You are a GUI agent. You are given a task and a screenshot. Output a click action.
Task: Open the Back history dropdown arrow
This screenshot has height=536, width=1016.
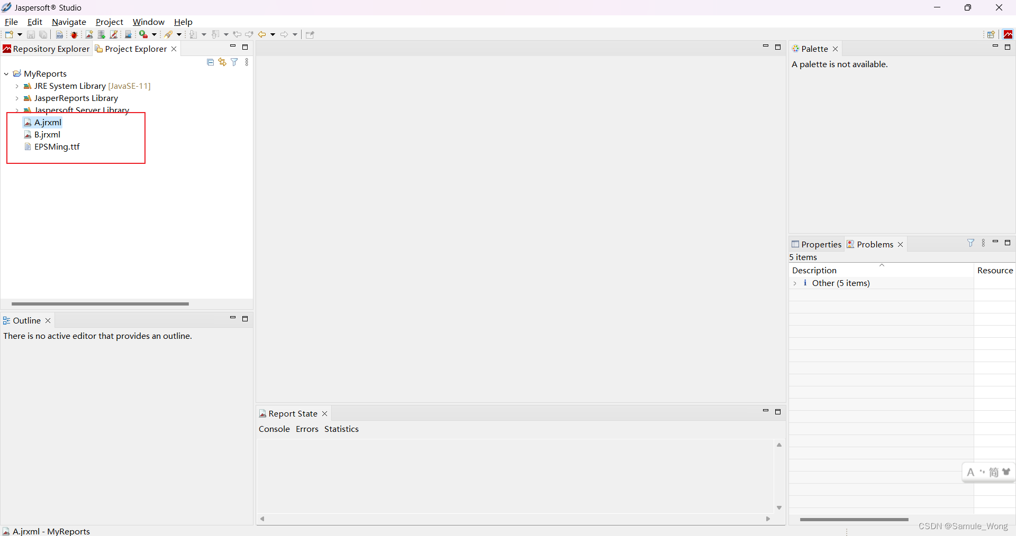pos(273,35)
